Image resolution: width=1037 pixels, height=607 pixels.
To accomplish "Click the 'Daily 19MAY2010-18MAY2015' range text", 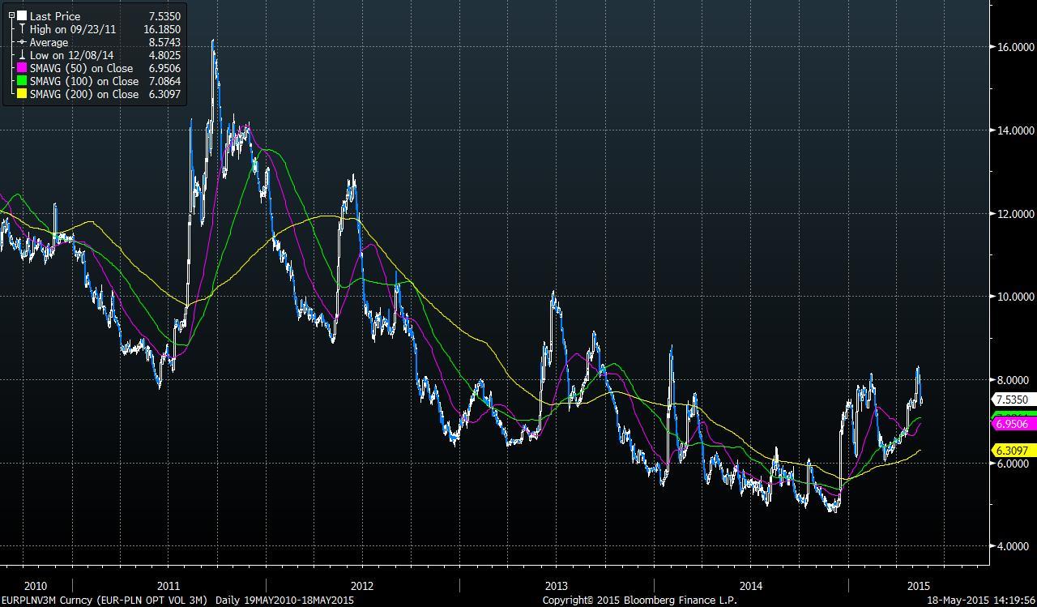I will point(284,601).
